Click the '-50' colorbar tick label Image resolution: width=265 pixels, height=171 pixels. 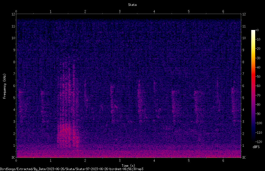click(x=258, y=77)
